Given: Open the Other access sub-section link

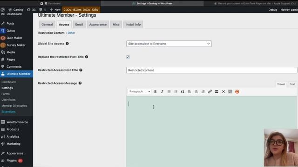Looking at the screenshot, I should click(71, 33).
